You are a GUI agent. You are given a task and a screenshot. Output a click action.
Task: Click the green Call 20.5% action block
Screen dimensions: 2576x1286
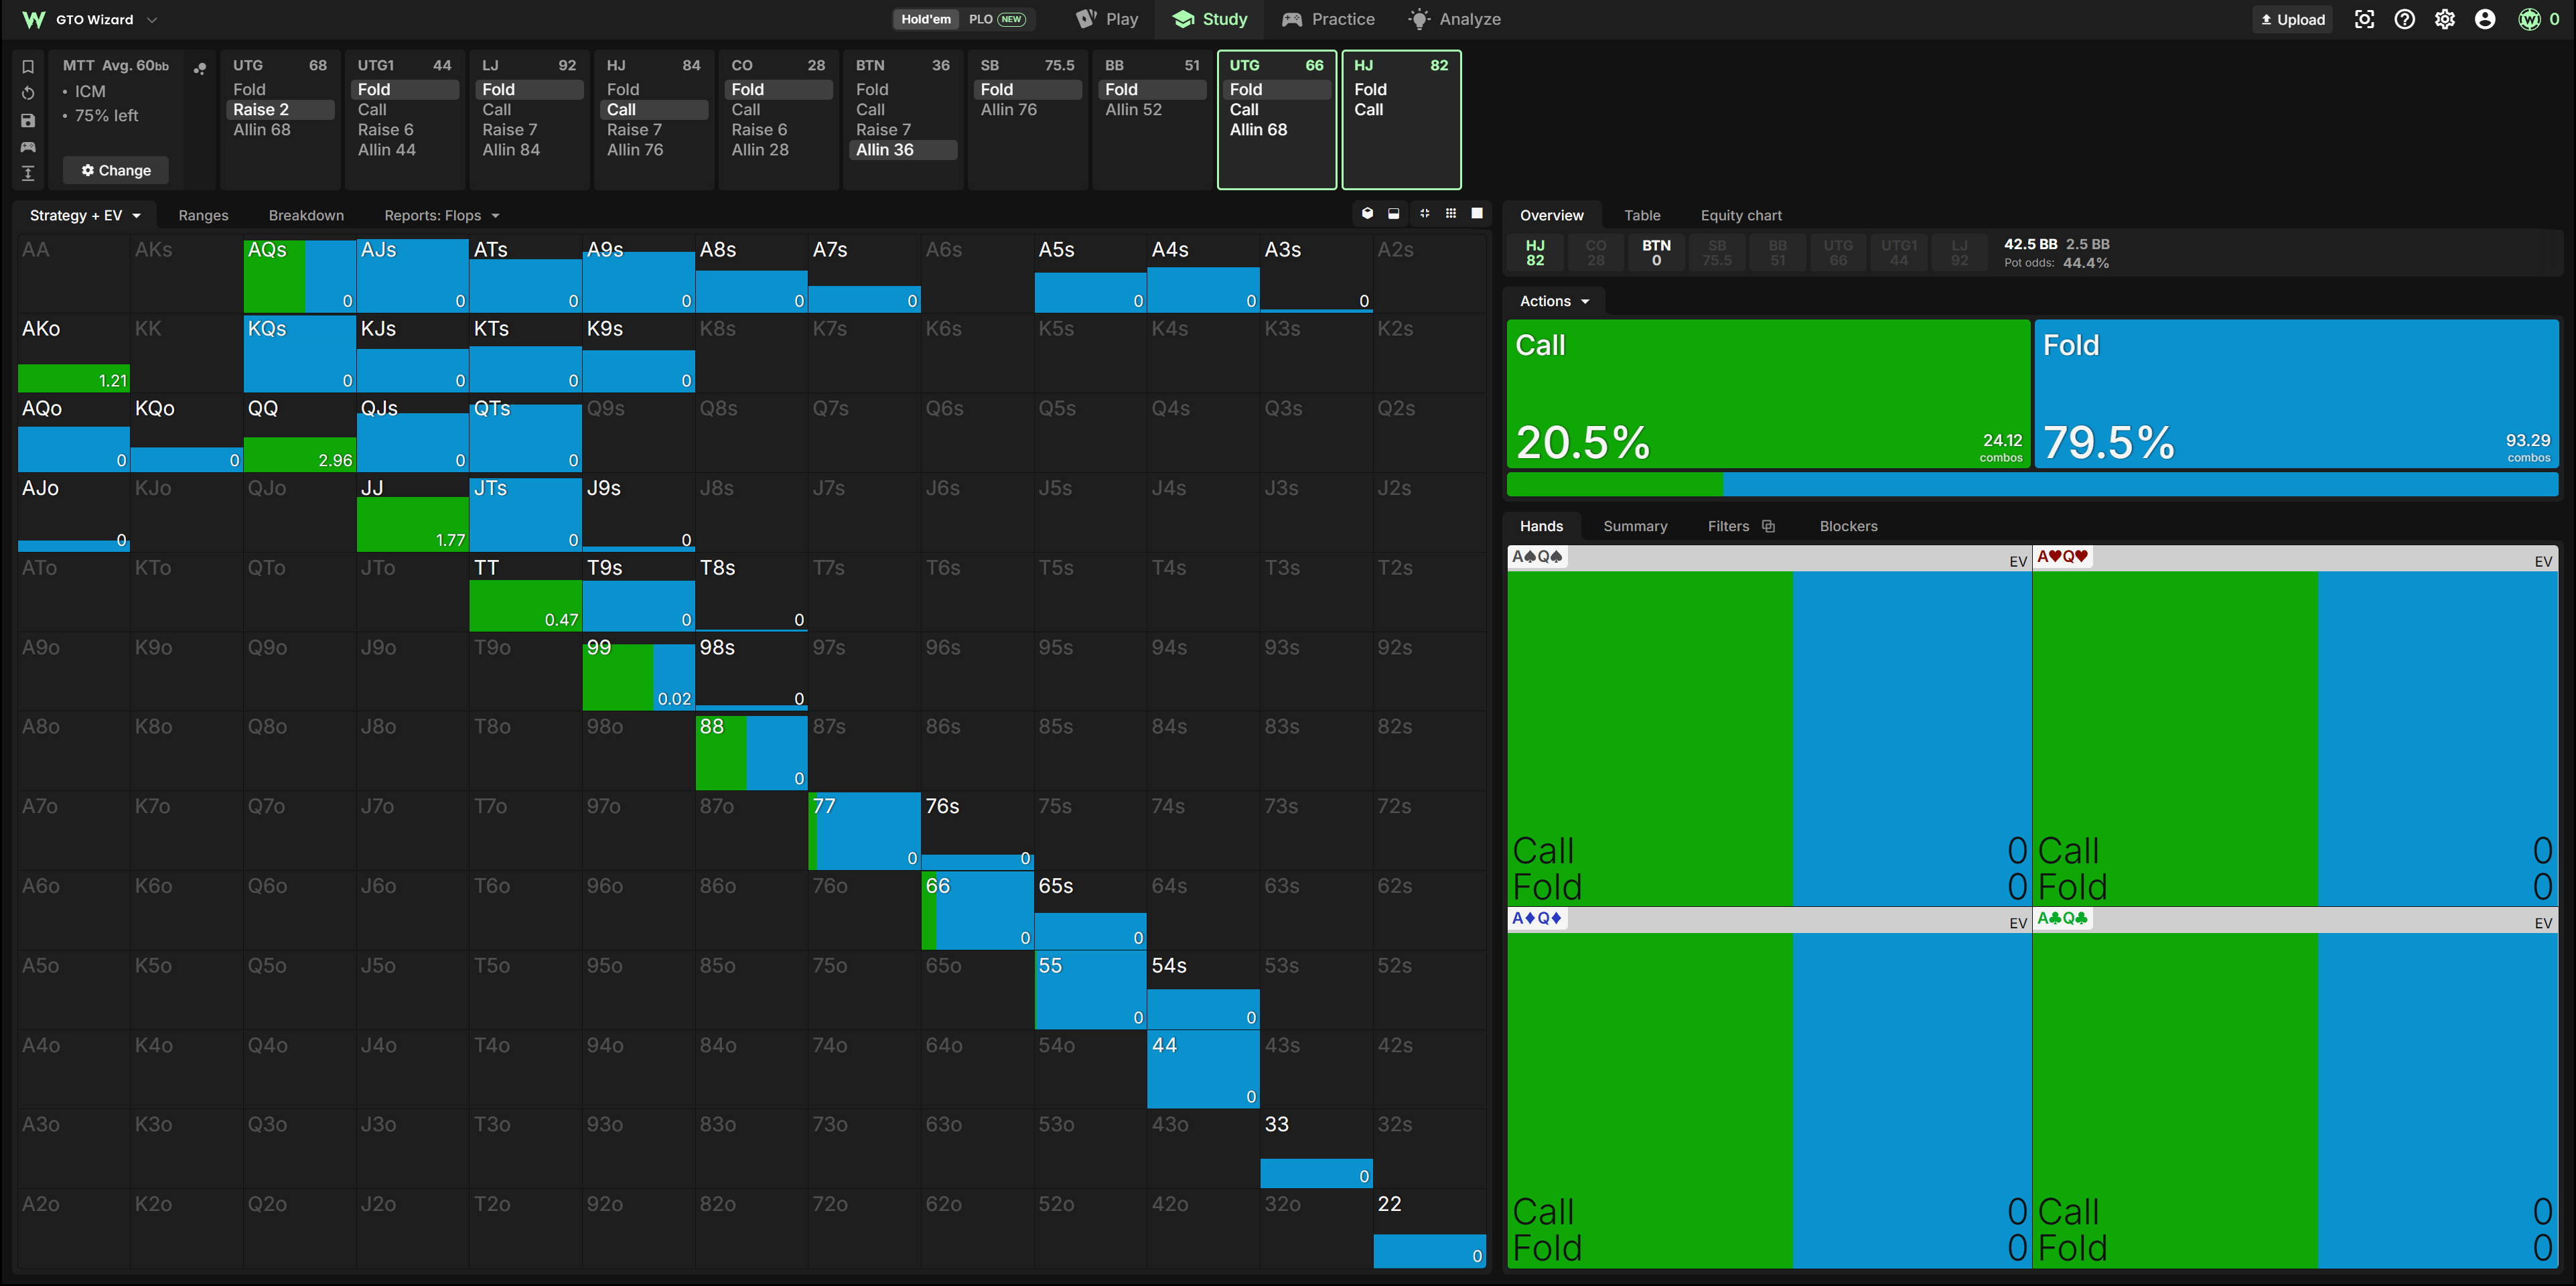pyautogui.click(x=1767, y=394)
